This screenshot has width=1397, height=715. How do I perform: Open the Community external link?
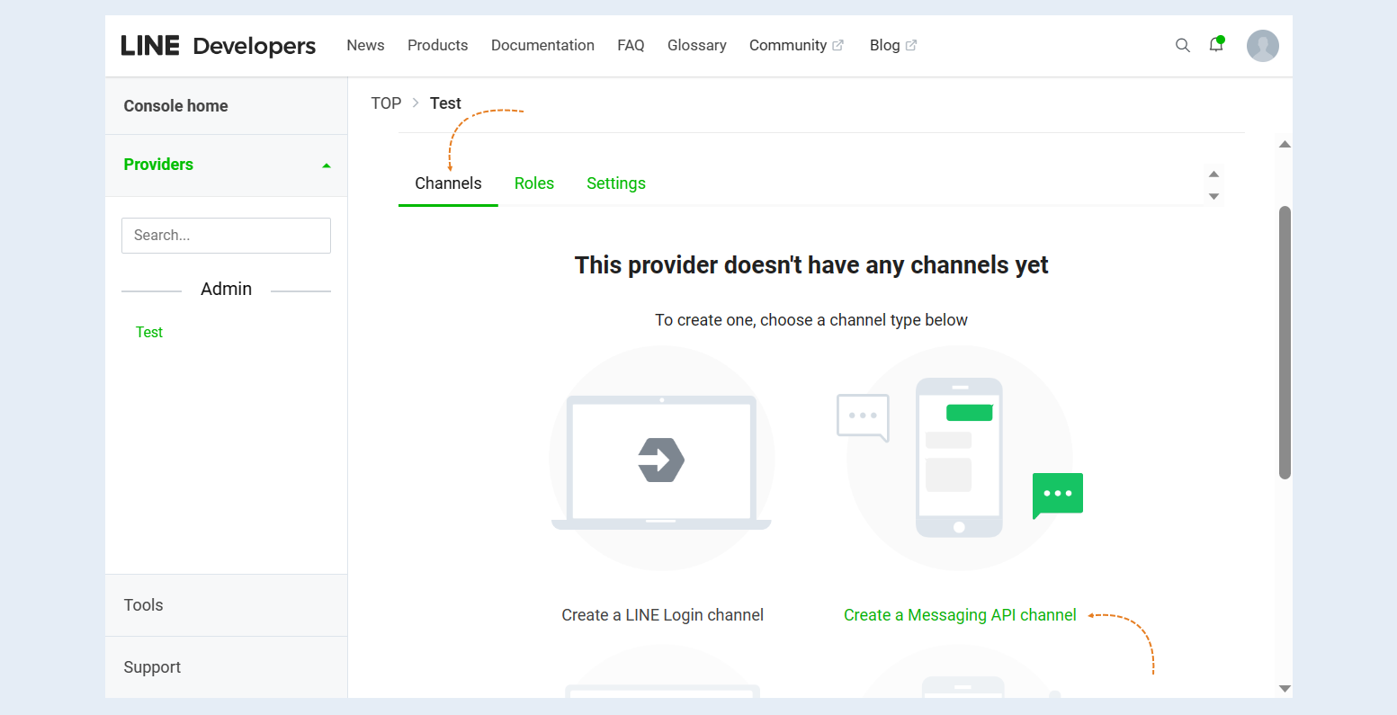tap(796, 45)
